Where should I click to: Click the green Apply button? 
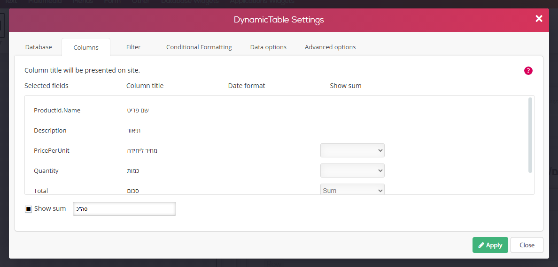(490, 245)
